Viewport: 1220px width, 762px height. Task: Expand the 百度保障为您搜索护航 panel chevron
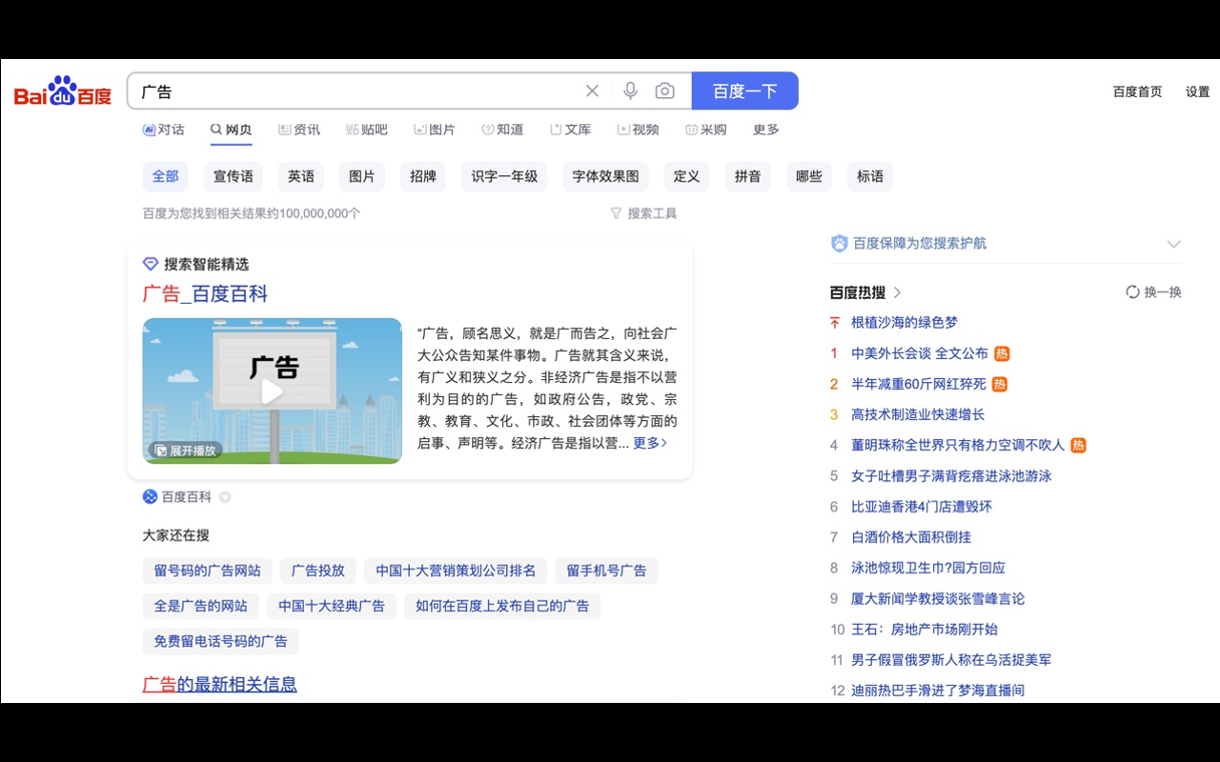(x=1173, y=243)
